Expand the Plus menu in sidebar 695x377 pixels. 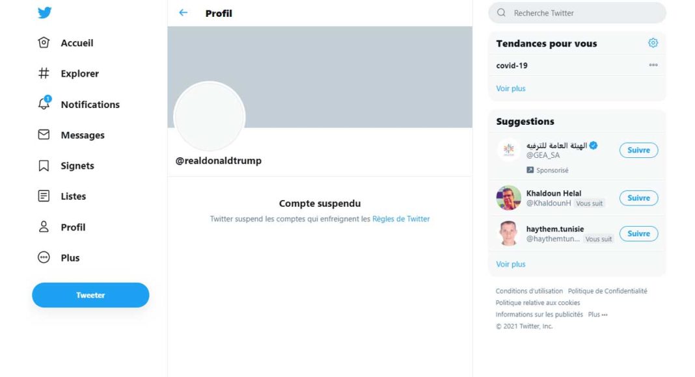(x=59, y=257)
